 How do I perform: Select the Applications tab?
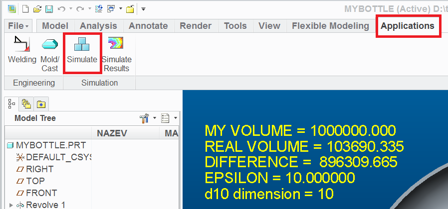[x=408, y=26]
